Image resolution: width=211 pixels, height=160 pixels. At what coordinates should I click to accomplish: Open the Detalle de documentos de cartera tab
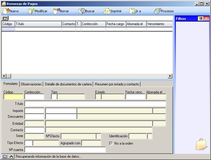(x=68, y=84)
